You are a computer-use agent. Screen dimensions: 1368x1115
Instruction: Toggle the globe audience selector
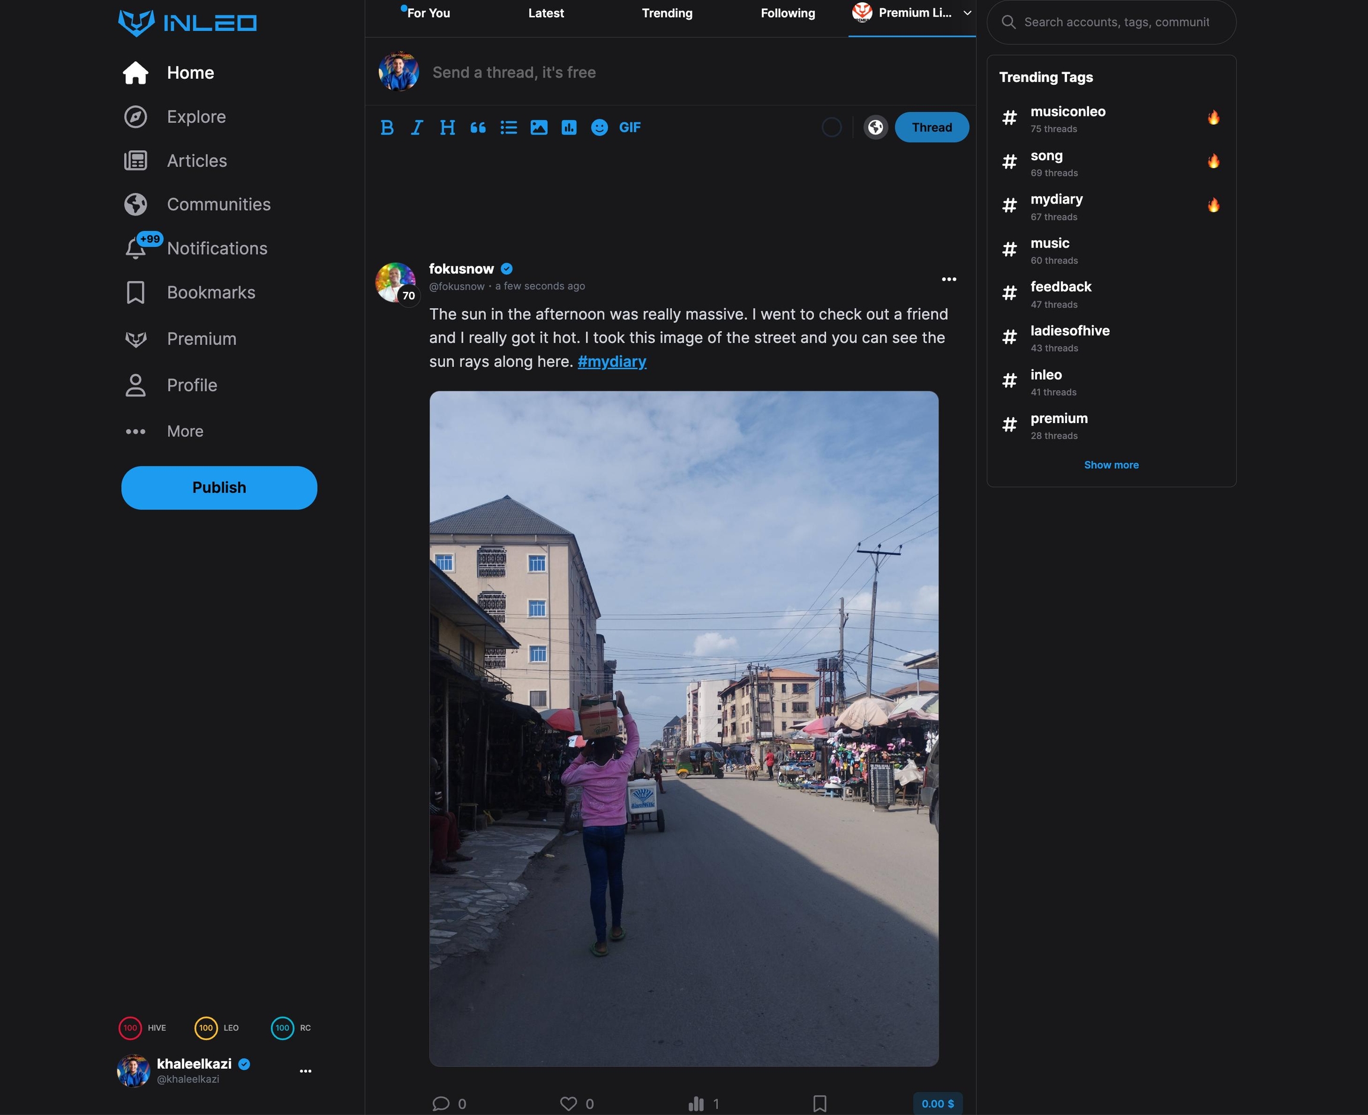(875, 127)
